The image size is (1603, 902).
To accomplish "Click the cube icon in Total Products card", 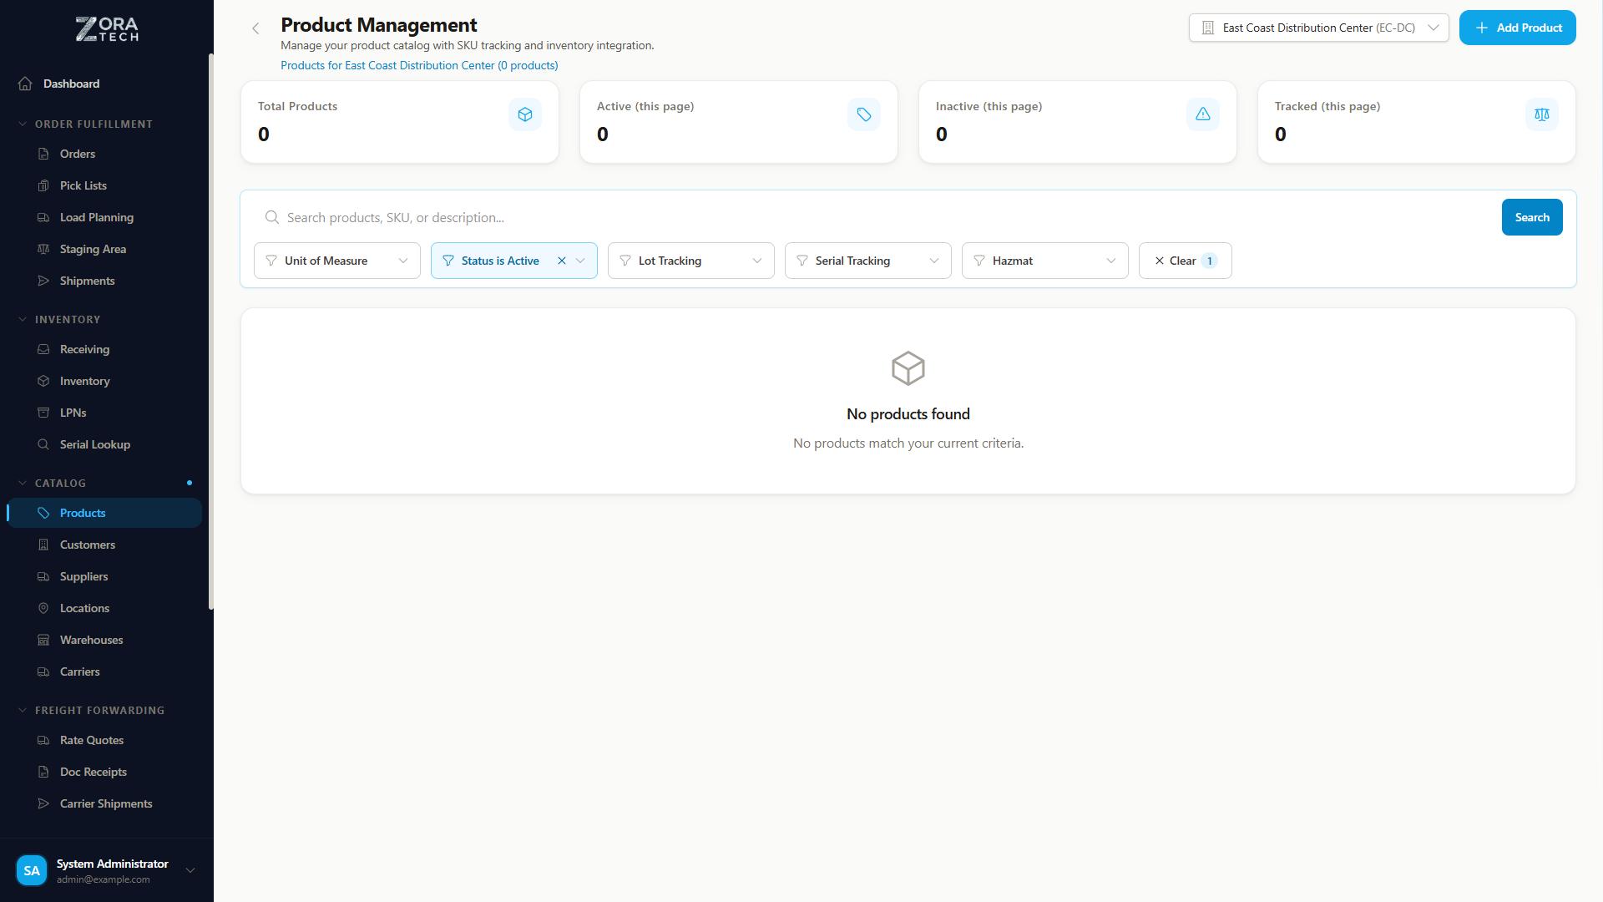I will click(524, 114).
